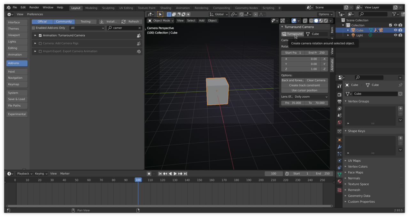Open the Render menu
Viewport: 409px width, 217px height.
(x=34, y=7)
